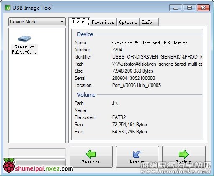Viewport: 214px width, 176px height.
Task: Click the device name 'Generic- Multi-Card USB Device'
Action: tap(150, 43)
